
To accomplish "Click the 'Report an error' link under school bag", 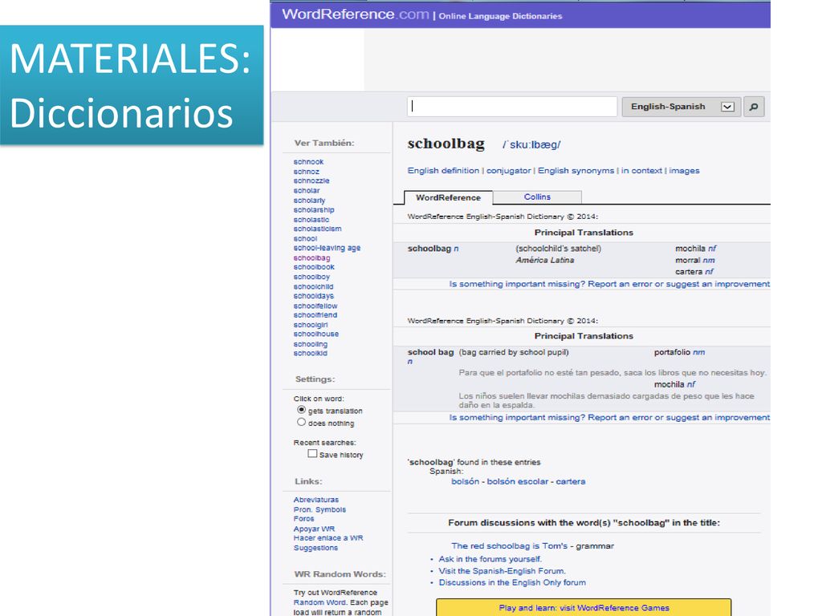I will point(609,417).
